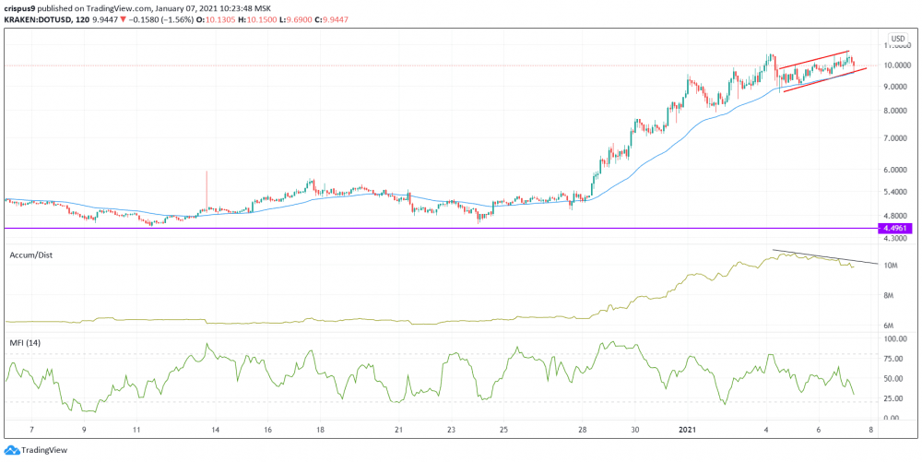
Task: Select the MFI (14) indicator label
Action: tap(25, 342)
